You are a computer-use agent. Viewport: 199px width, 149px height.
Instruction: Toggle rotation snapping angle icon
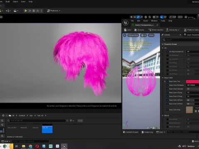(x=161, y=17)
